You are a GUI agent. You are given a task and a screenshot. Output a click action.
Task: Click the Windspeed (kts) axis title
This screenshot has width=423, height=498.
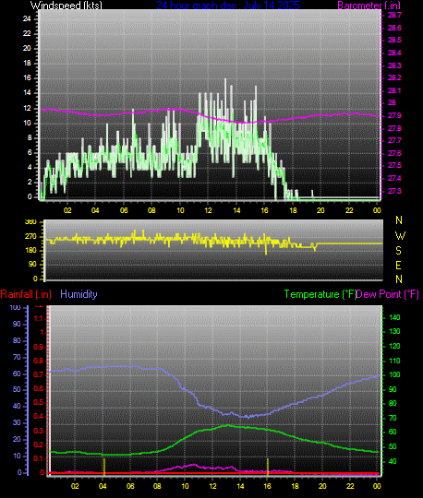[x=66, y=6]
